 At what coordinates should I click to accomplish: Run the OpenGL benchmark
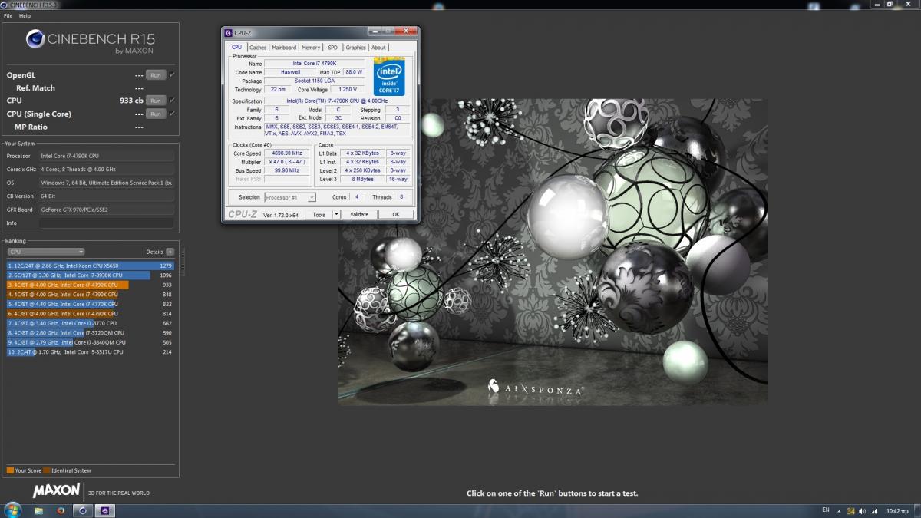pyautogui.click(x=156, y=75)
